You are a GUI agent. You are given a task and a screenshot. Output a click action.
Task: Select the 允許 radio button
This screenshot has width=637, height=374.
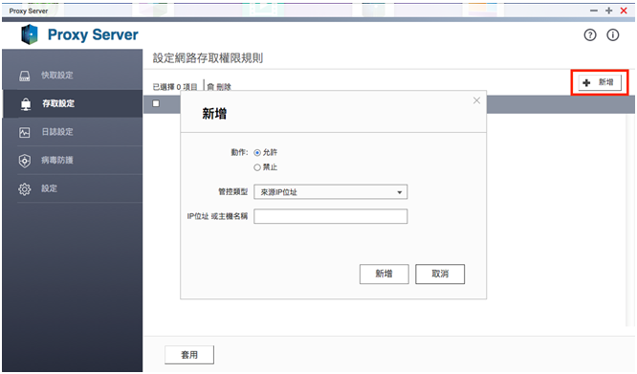coord(257,153)
